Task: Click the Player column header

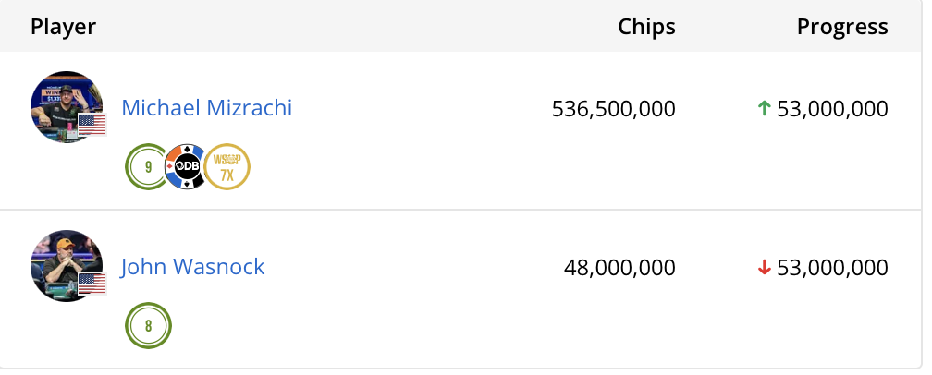Action: pyautogui.click(x=64, y=27)
